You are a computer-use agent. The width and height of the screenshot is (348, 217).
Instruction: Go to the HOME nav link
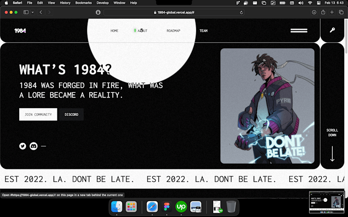[114, 31]
